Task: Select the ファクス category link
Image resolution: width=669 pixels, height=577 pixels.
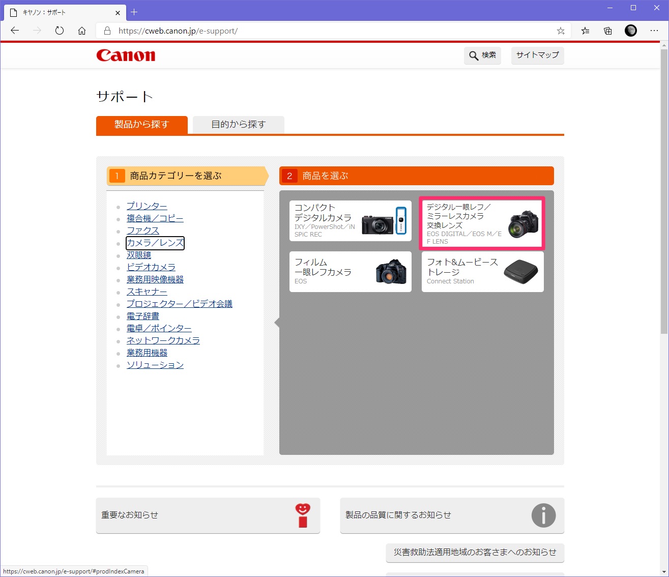Action: point(143,230)
